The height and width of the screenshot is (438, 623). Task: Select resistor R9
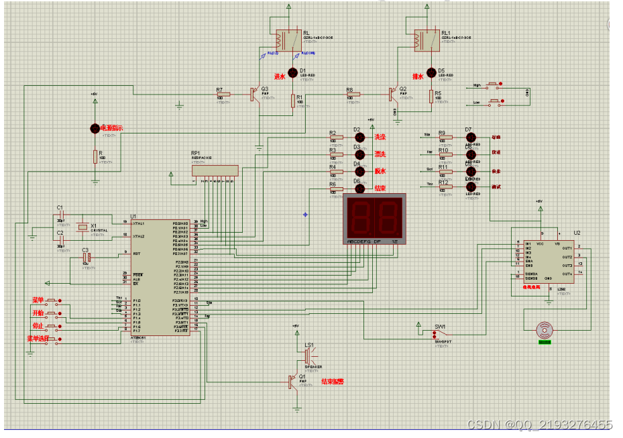pyautogui.click(x=445, y=138)
